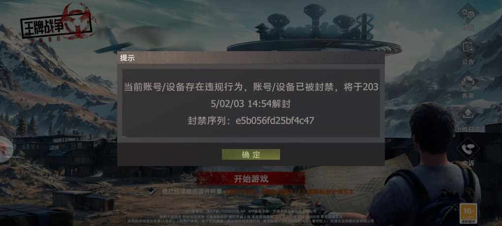Open the orange user agreement link
The width and height of the screenshot is (502, 226).
241,192
